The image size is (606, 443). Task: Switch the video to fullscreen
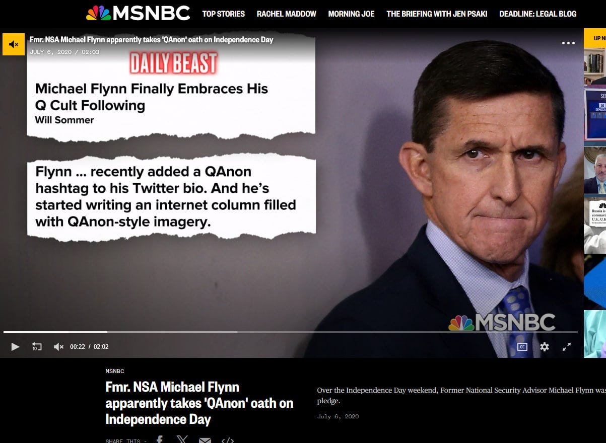[567, 347]
